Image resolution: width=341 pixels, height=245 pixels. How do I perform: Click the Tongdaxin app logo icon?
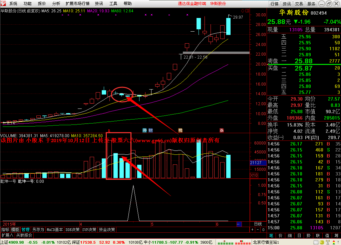coord(3,3)
